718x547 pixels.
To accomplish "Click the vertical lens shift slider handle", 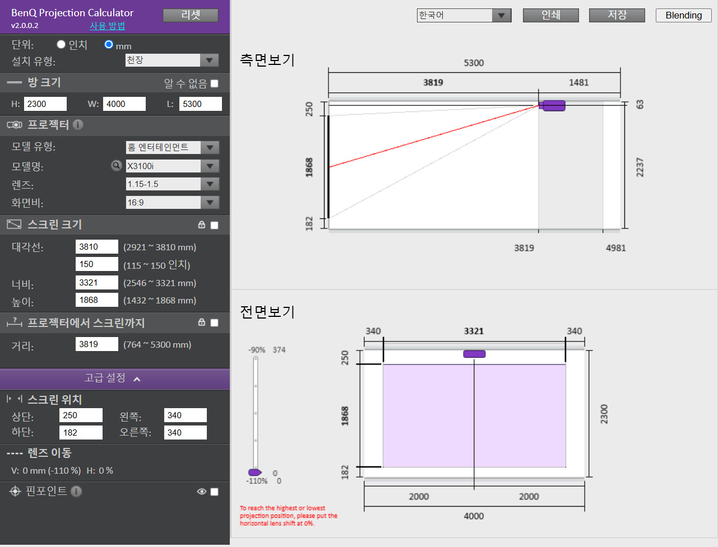I will coord(254,473).
